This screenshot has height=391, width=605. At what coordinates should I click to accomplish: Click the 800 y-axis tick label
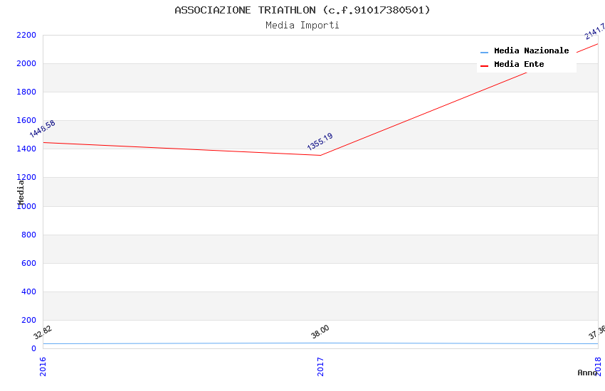pyautogui.click(x=28, y=235)
